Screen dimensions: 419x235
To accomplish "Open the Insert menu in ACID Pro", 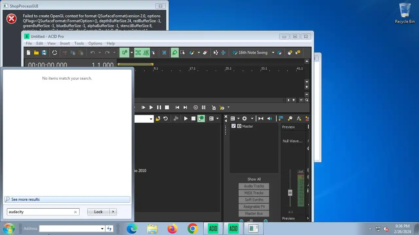I will 65,43.
